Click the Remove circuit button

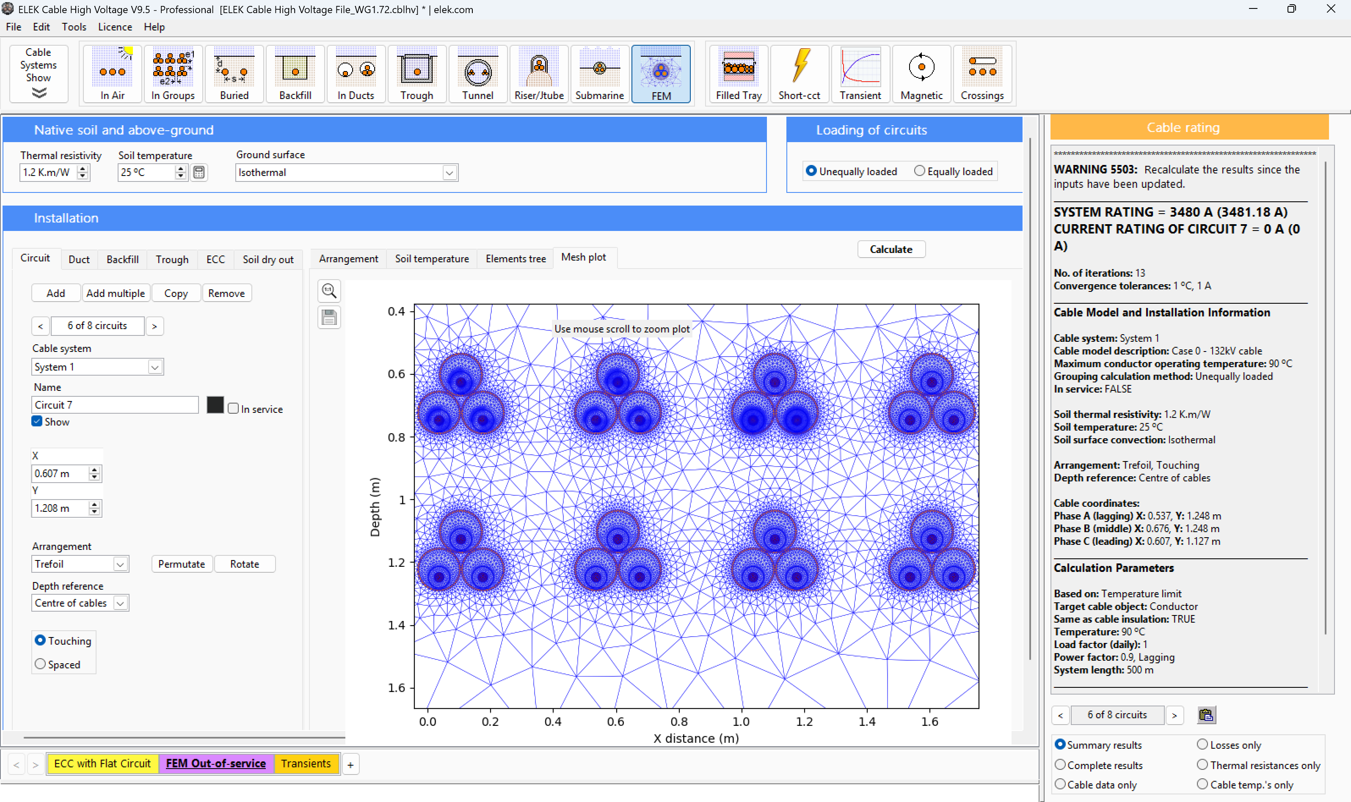pos(226,293)
